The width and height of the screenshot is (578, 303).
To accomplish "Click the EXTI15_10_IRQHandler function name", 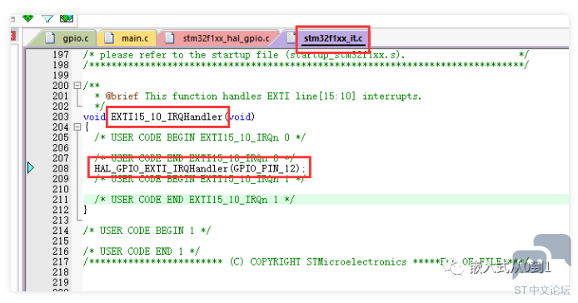I will click(x=167, y=117).
